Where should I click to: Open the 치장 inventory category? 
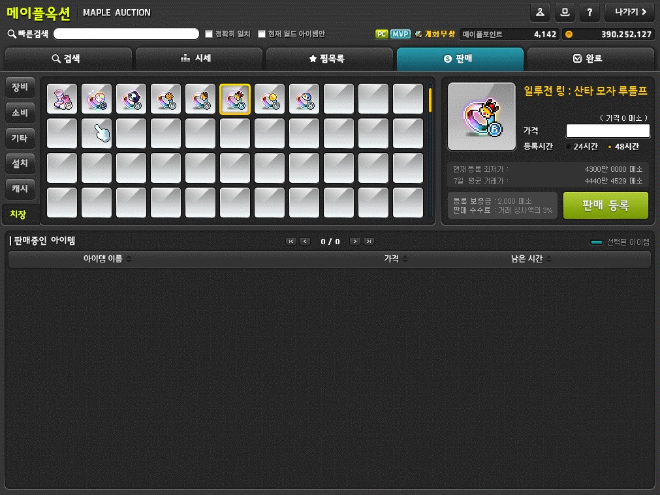click(x=19, y=214)
